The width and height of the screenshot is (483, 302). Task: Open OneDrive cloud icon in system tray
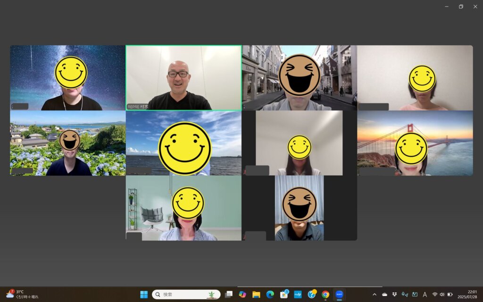tap(384, 294)
